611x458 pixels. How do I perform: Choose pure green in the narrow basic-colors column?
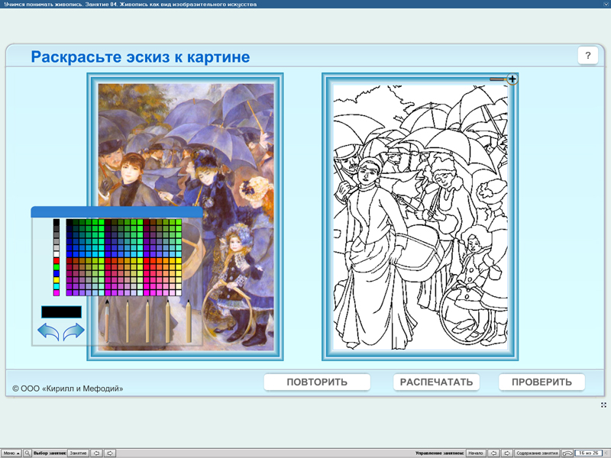click(x=57, y=267)
